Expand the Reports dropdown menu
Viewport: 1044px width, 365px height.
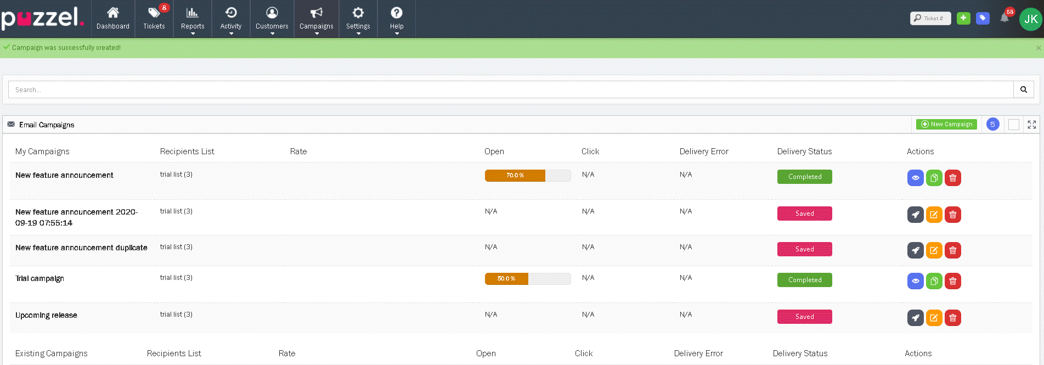coord(193,19)
